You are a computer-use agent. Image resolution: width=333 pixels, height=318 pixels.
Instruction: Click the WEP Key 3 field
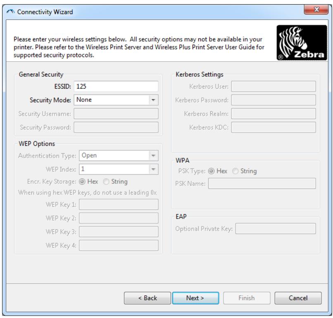tap(119, 231)
